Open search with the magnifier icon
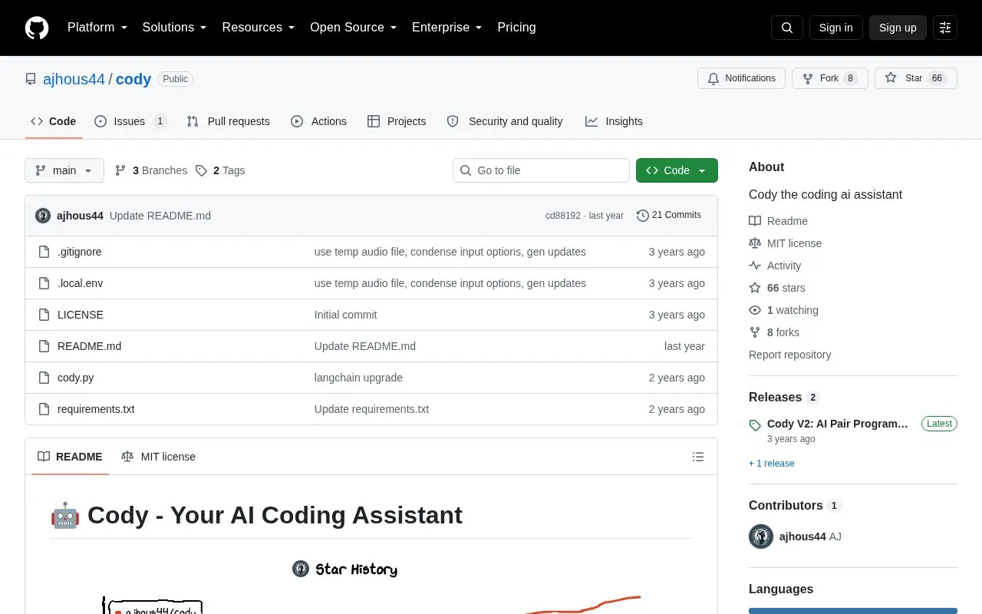Image resolution: width=982 pixels, height=614 pixels. (787, 28)
